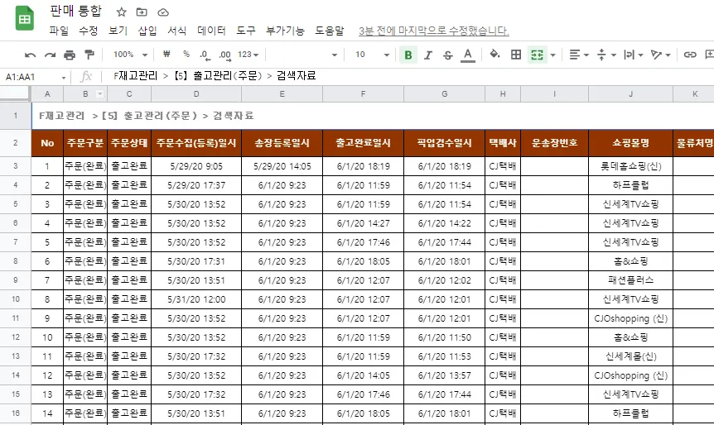Open text wrapping dropdown
The image size is (714, 425).
(x=633, y=55)
